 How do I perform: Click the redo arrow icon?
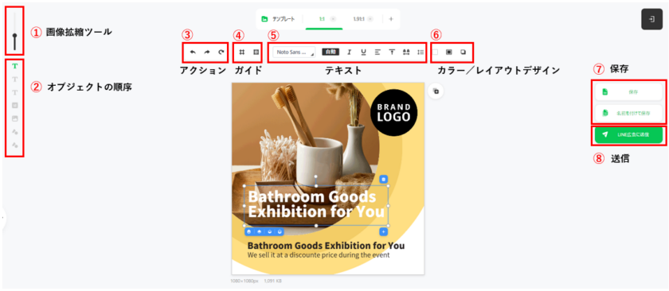(x=207, y=52)
